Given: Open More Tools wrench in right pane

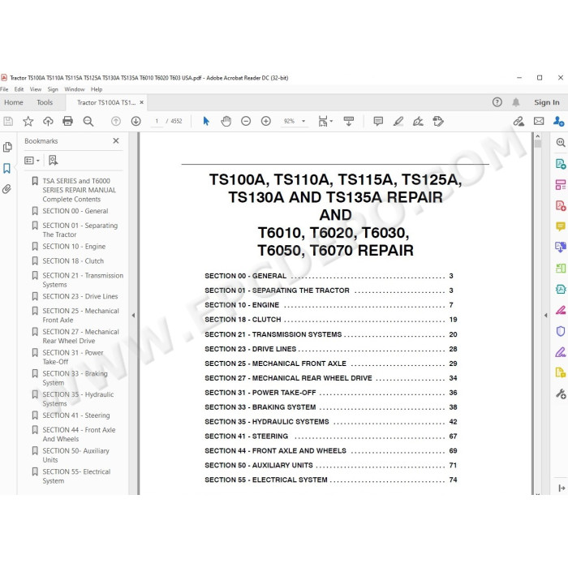Looking at the screenshot, I should [561, 394].
